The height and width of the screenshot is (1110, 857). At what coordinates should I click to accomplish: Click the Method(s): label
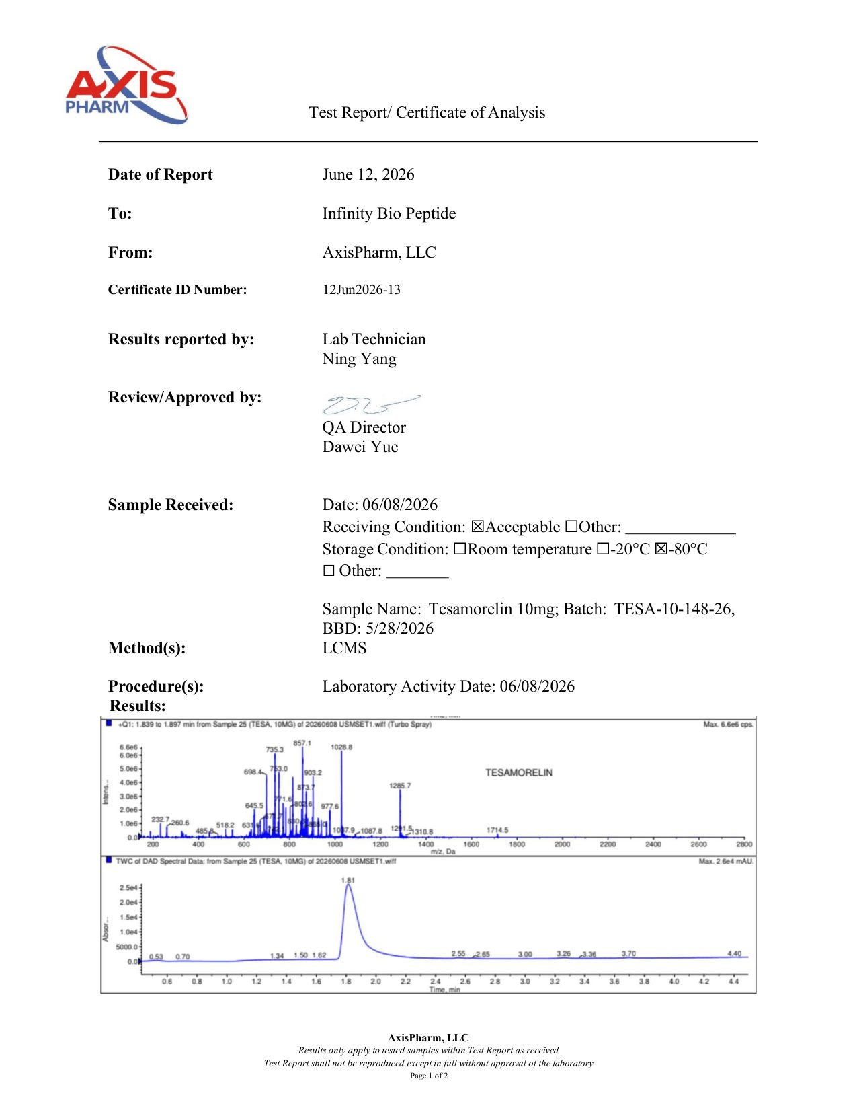coord(147,648)
